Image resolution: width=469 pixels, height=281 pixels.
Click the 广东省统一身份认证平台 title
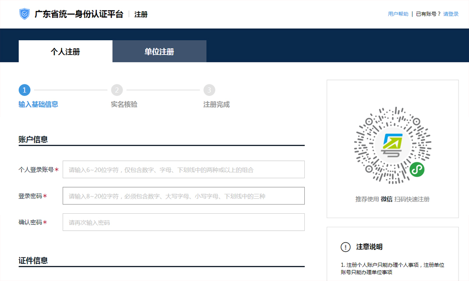coord(79,14)
